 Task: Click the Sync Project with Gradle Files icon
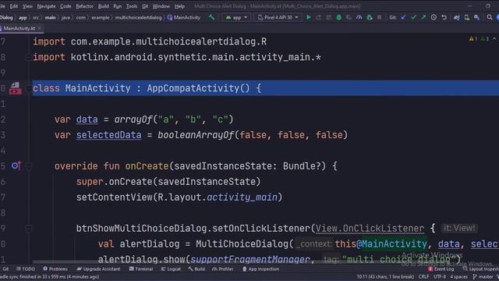457,17
